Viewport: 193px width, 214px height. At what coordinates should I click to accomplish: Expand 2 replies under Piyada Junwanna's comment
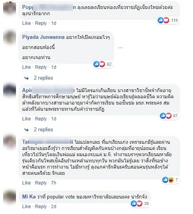[43, 78]
